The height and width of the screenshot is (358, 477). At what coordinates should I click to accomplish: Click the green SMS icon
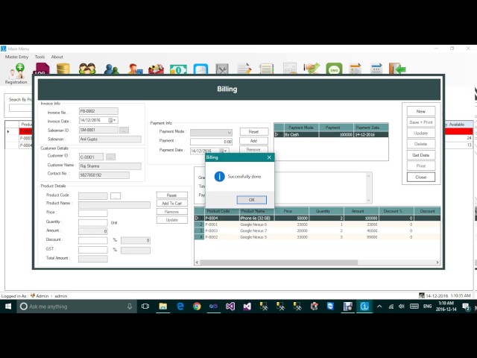(334, 69)
